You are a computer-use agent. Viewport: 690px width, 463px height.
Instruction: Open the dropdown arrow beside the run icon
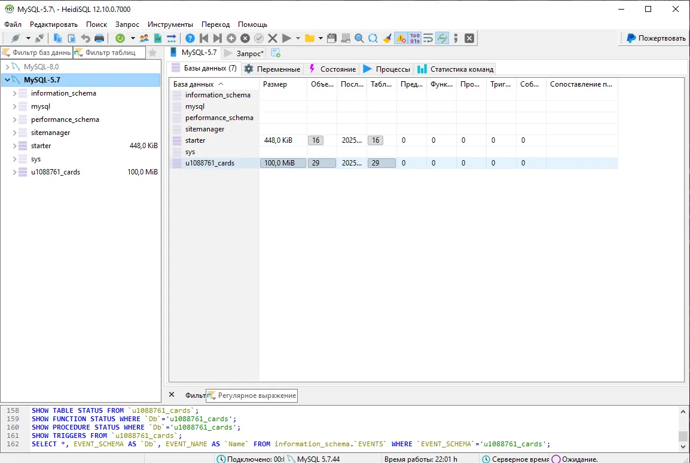tap(298, 38)
